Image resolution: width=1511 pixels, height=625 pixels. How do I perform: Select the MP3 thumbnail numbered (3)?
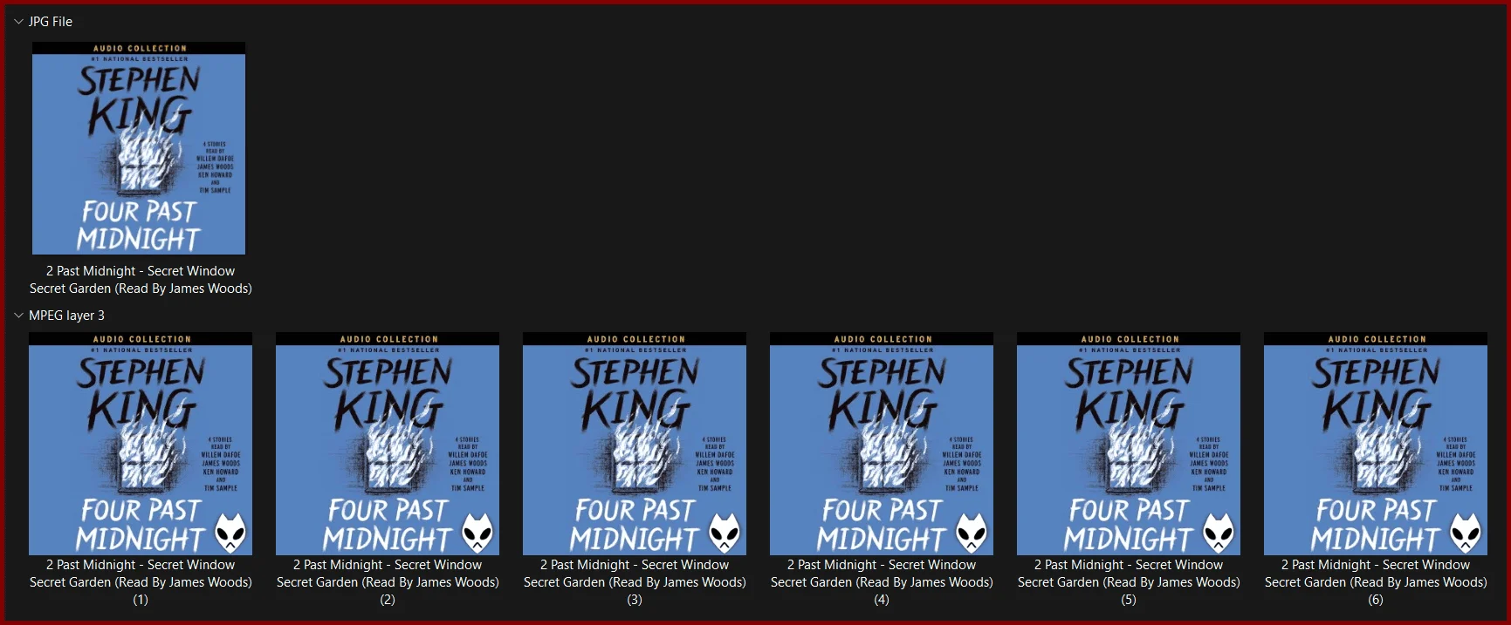(635, 444)
